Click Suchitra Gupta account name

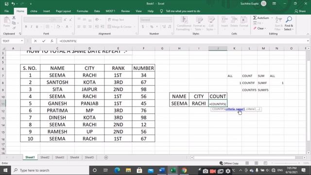click(x=249, y=3)
